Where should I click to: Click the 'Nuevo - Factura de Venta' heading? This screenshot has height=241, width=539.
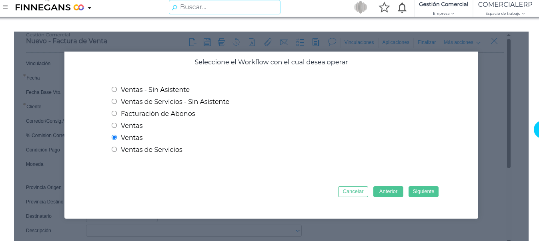click(66, 41)
